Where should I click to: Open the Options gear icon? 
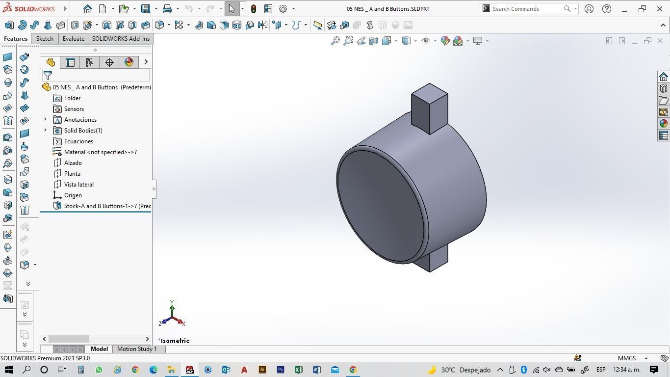(x=283, y=9)
